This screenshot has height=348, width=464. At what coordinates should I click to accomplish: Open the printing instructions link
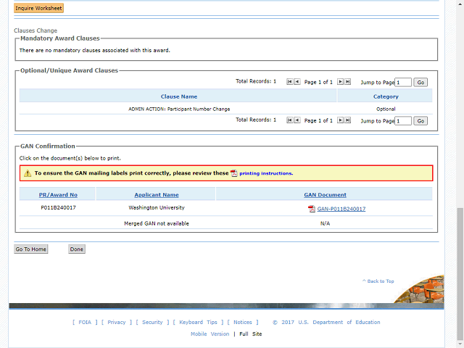coord(266,174)
